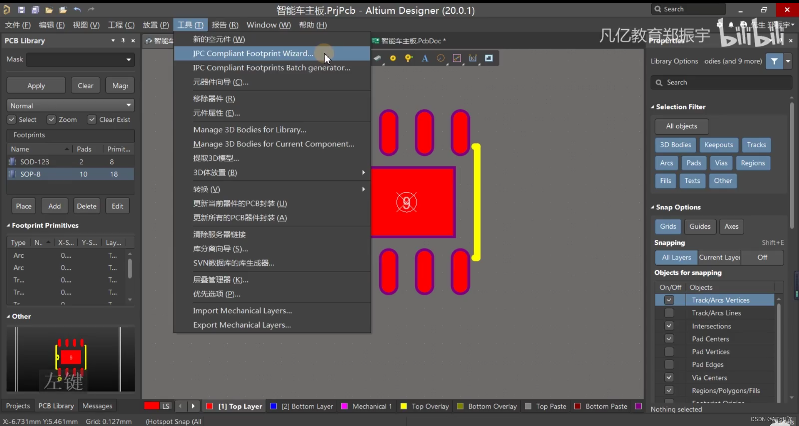799x426 pixels.
Task: Check Track/Arcs Lines snapping
Action: click(669, 313)
